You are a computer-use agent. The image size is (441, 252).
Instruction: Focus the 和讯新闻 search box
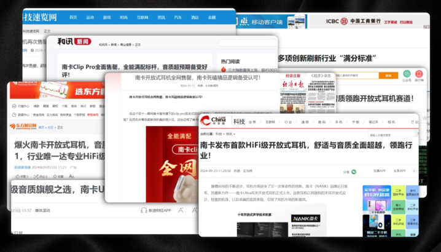(248, 43)
